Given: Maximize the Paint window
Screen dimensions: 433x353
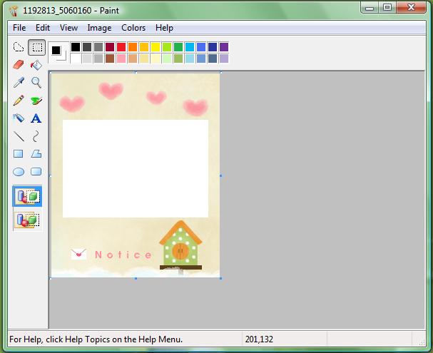Looking at the screenshot, I should click(387, 7).
